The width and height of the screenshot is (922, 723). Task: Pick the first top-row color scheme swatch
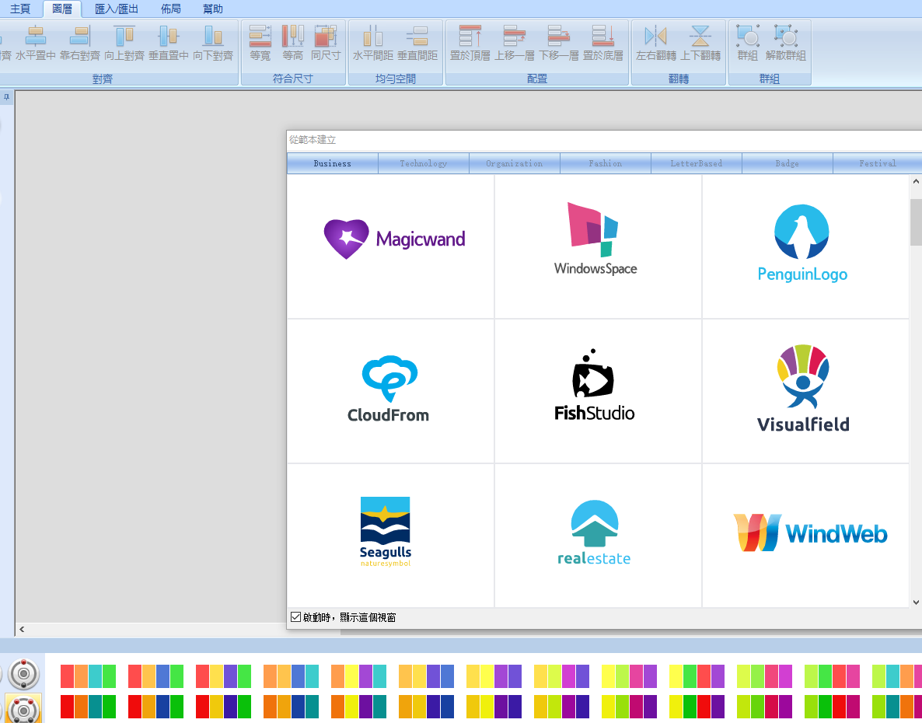pos(88,676)
